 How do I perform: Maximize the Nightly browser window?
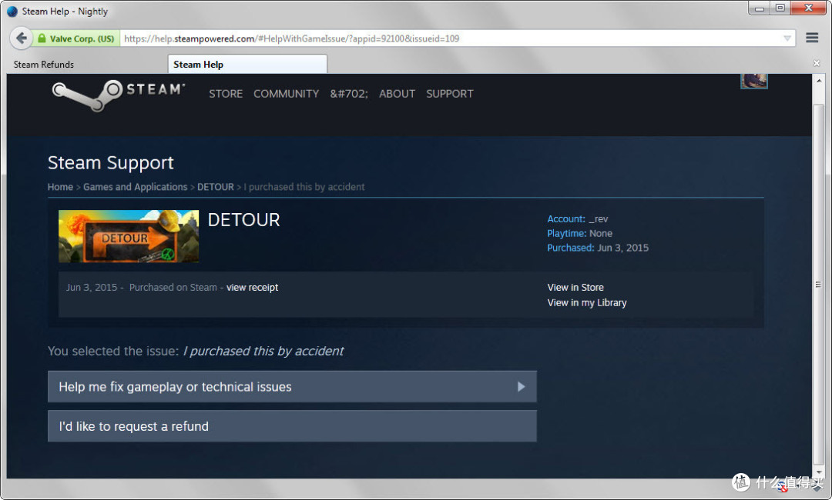click(780, 8)
